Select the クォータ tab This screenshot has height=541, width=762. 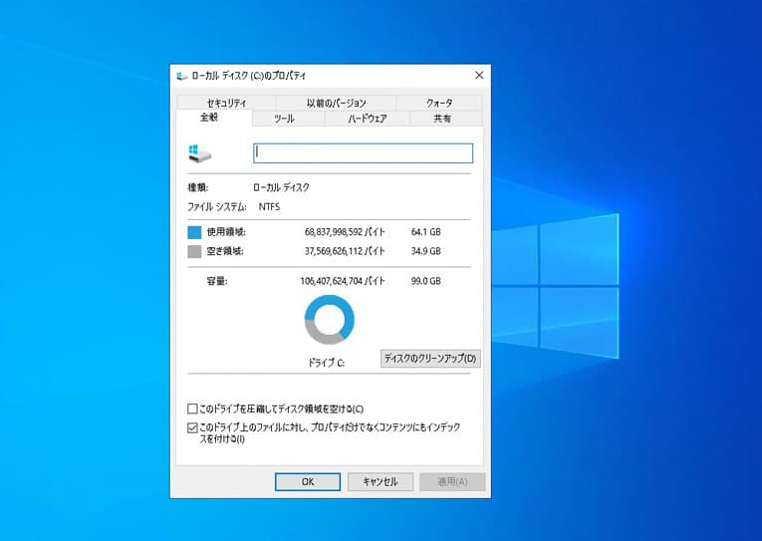(439, 103)
